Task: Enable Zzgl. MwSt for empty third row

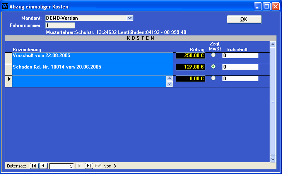Action: click(x=213, y=78)
